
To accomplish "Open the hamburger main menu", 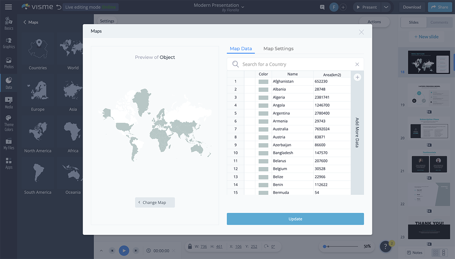I will click(8, 7).
